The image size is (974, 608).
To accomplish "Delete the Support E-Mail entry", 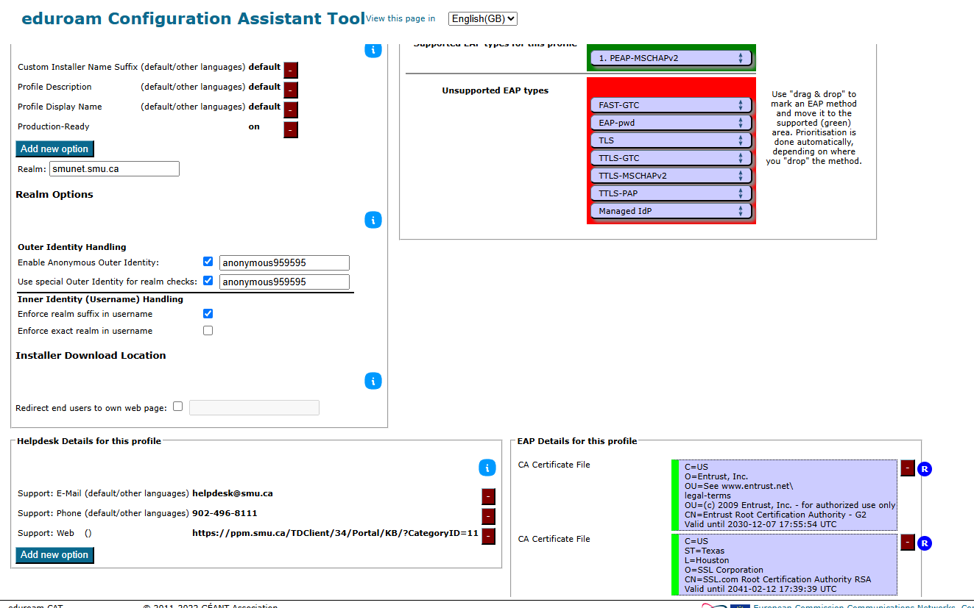I will [488, 497].
